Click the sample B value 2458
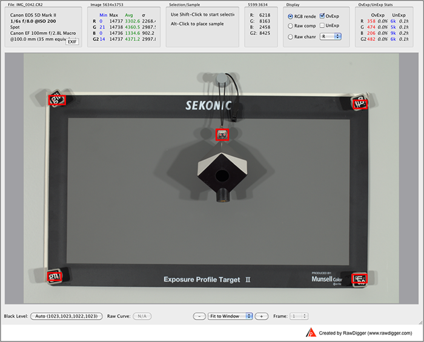Screen dimensions: 424x342 point(265,27)
